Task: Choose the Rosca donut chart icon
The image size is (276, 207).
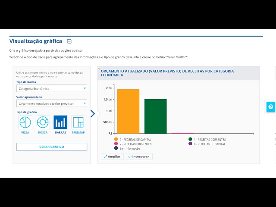Action: (43, 122)
